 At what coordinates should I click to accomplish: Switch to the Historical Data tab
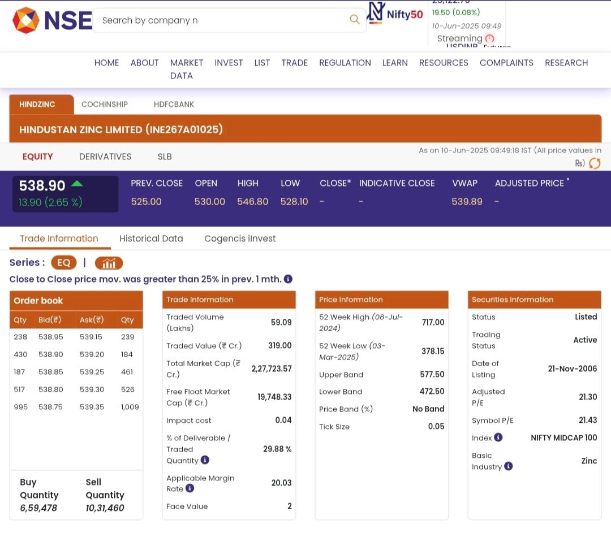[x=151, y=239]
